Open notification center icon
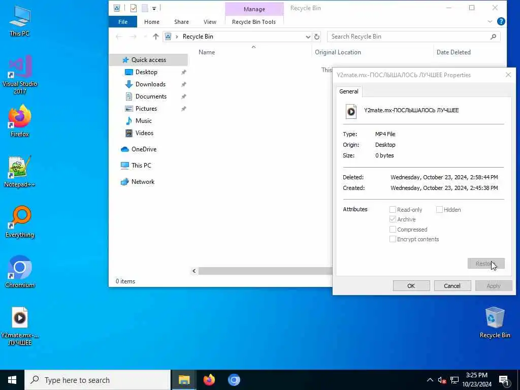 click(504, 380)
